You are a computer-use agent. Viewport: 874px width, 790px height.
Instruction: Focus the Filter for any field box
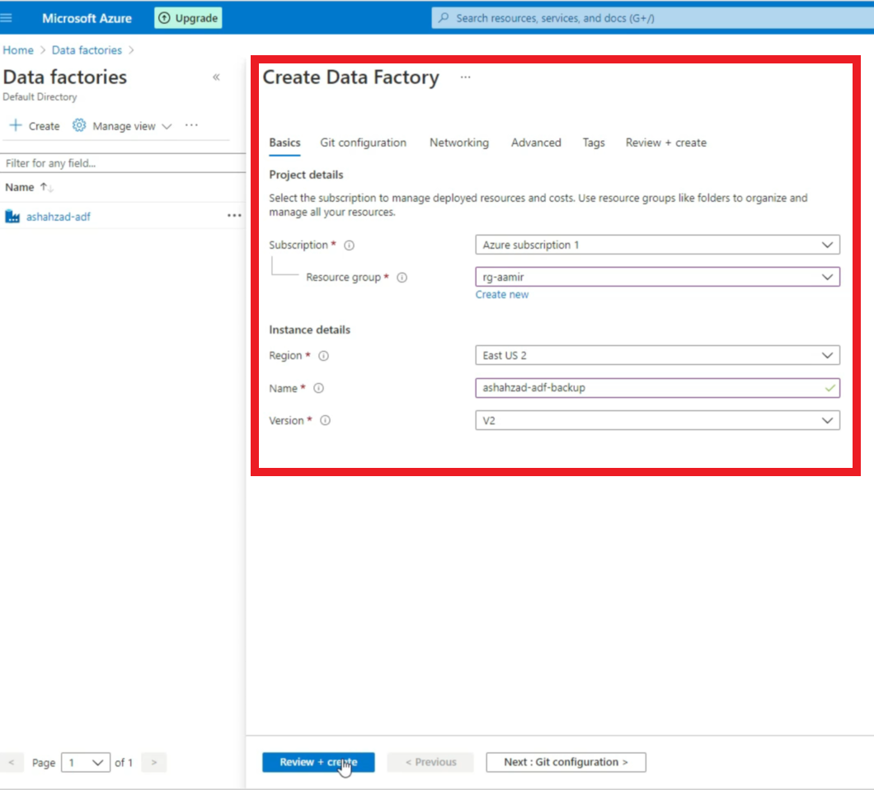[123, 163]
